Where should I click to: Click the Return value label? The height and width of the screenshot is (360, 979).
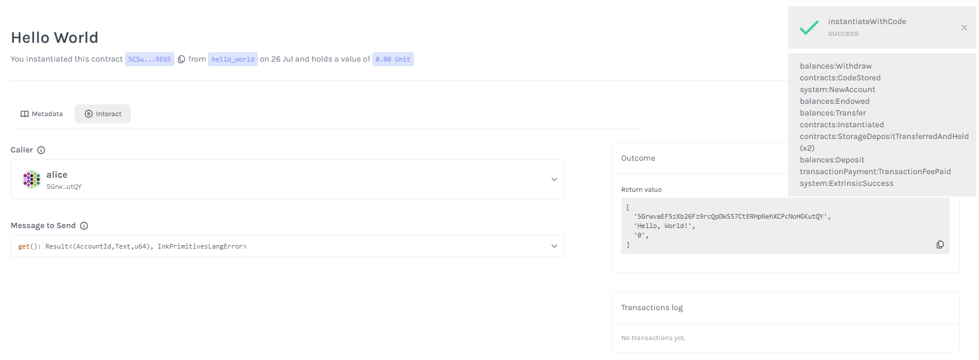[x=641, y=189]
